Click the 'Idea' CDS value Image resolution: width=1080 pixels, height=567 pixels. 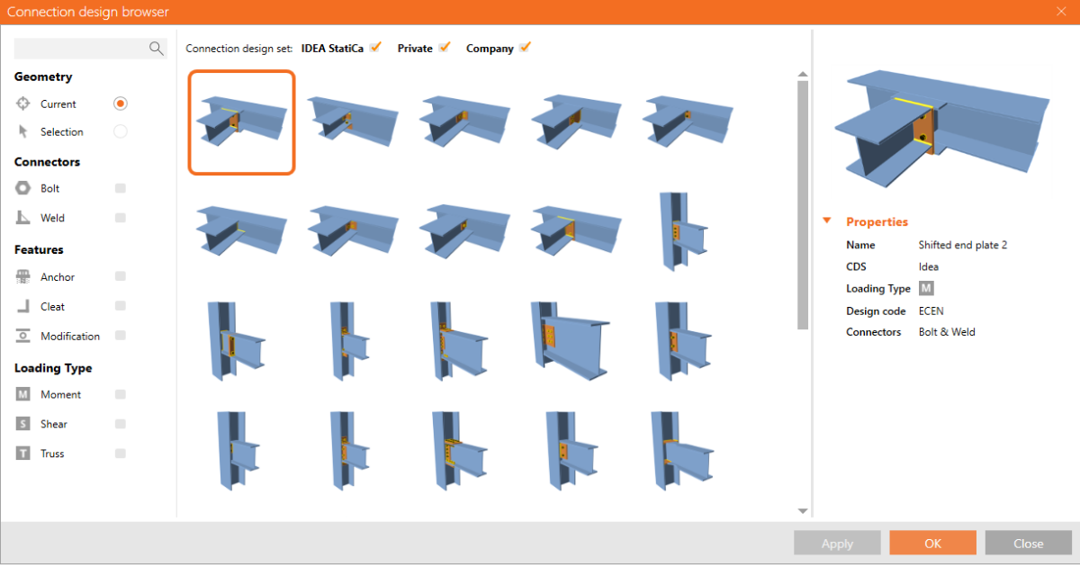(x=928, y=266)
